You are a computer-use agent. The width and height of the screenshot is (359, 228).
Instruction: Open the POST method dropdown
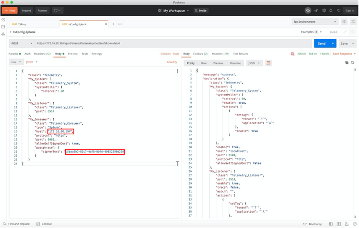coord(21,43)
